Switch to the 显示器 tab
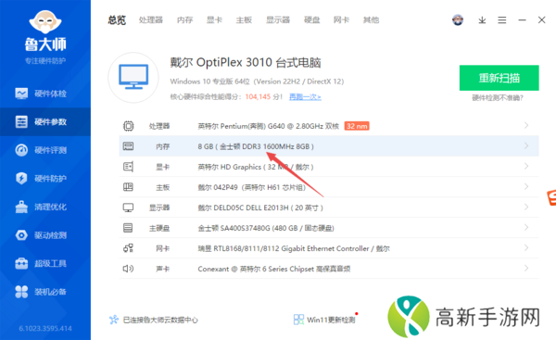 click(x=278, y=20)
